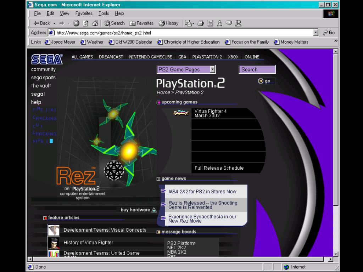Open the Tools menu
This screenshot has height=272, width=363.
104,13
